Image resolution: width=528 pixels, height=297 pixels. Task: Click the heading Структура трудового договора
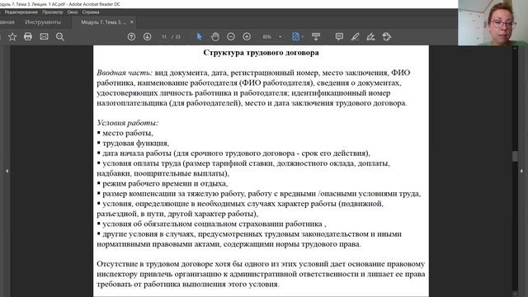point(261,53)
